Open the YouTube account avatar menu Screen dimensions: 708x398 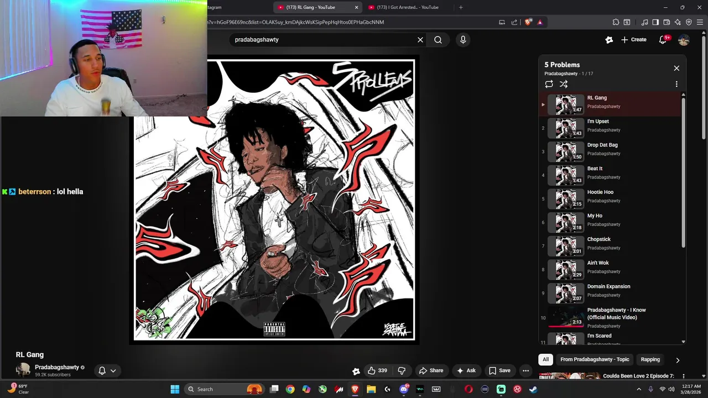coord(684,40)
